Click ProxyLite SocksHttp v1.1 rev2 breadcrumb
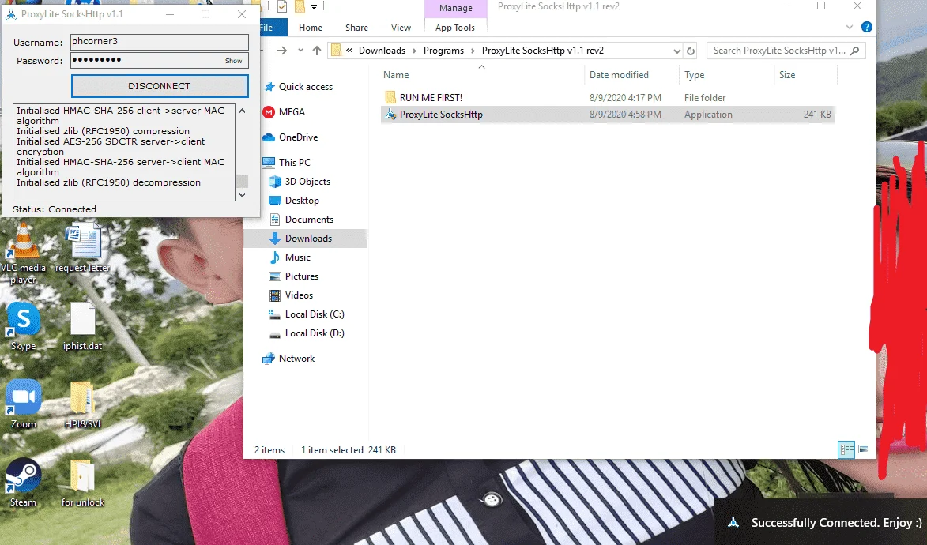The image size is (927, 545). [x=543, y=51]
